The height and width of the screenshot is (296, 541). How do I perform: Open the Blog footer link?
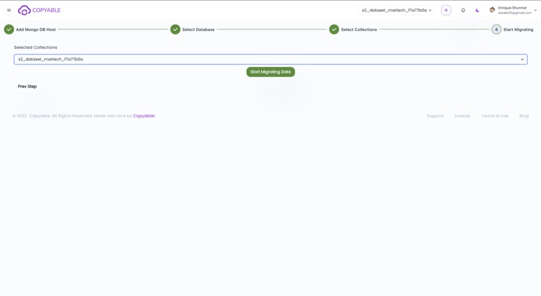524,116
